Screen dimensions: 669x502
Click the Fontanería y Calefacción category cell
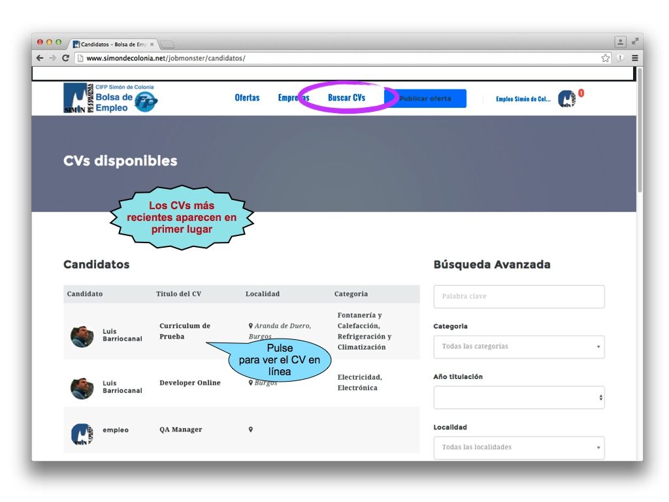[x=364, y=331]
